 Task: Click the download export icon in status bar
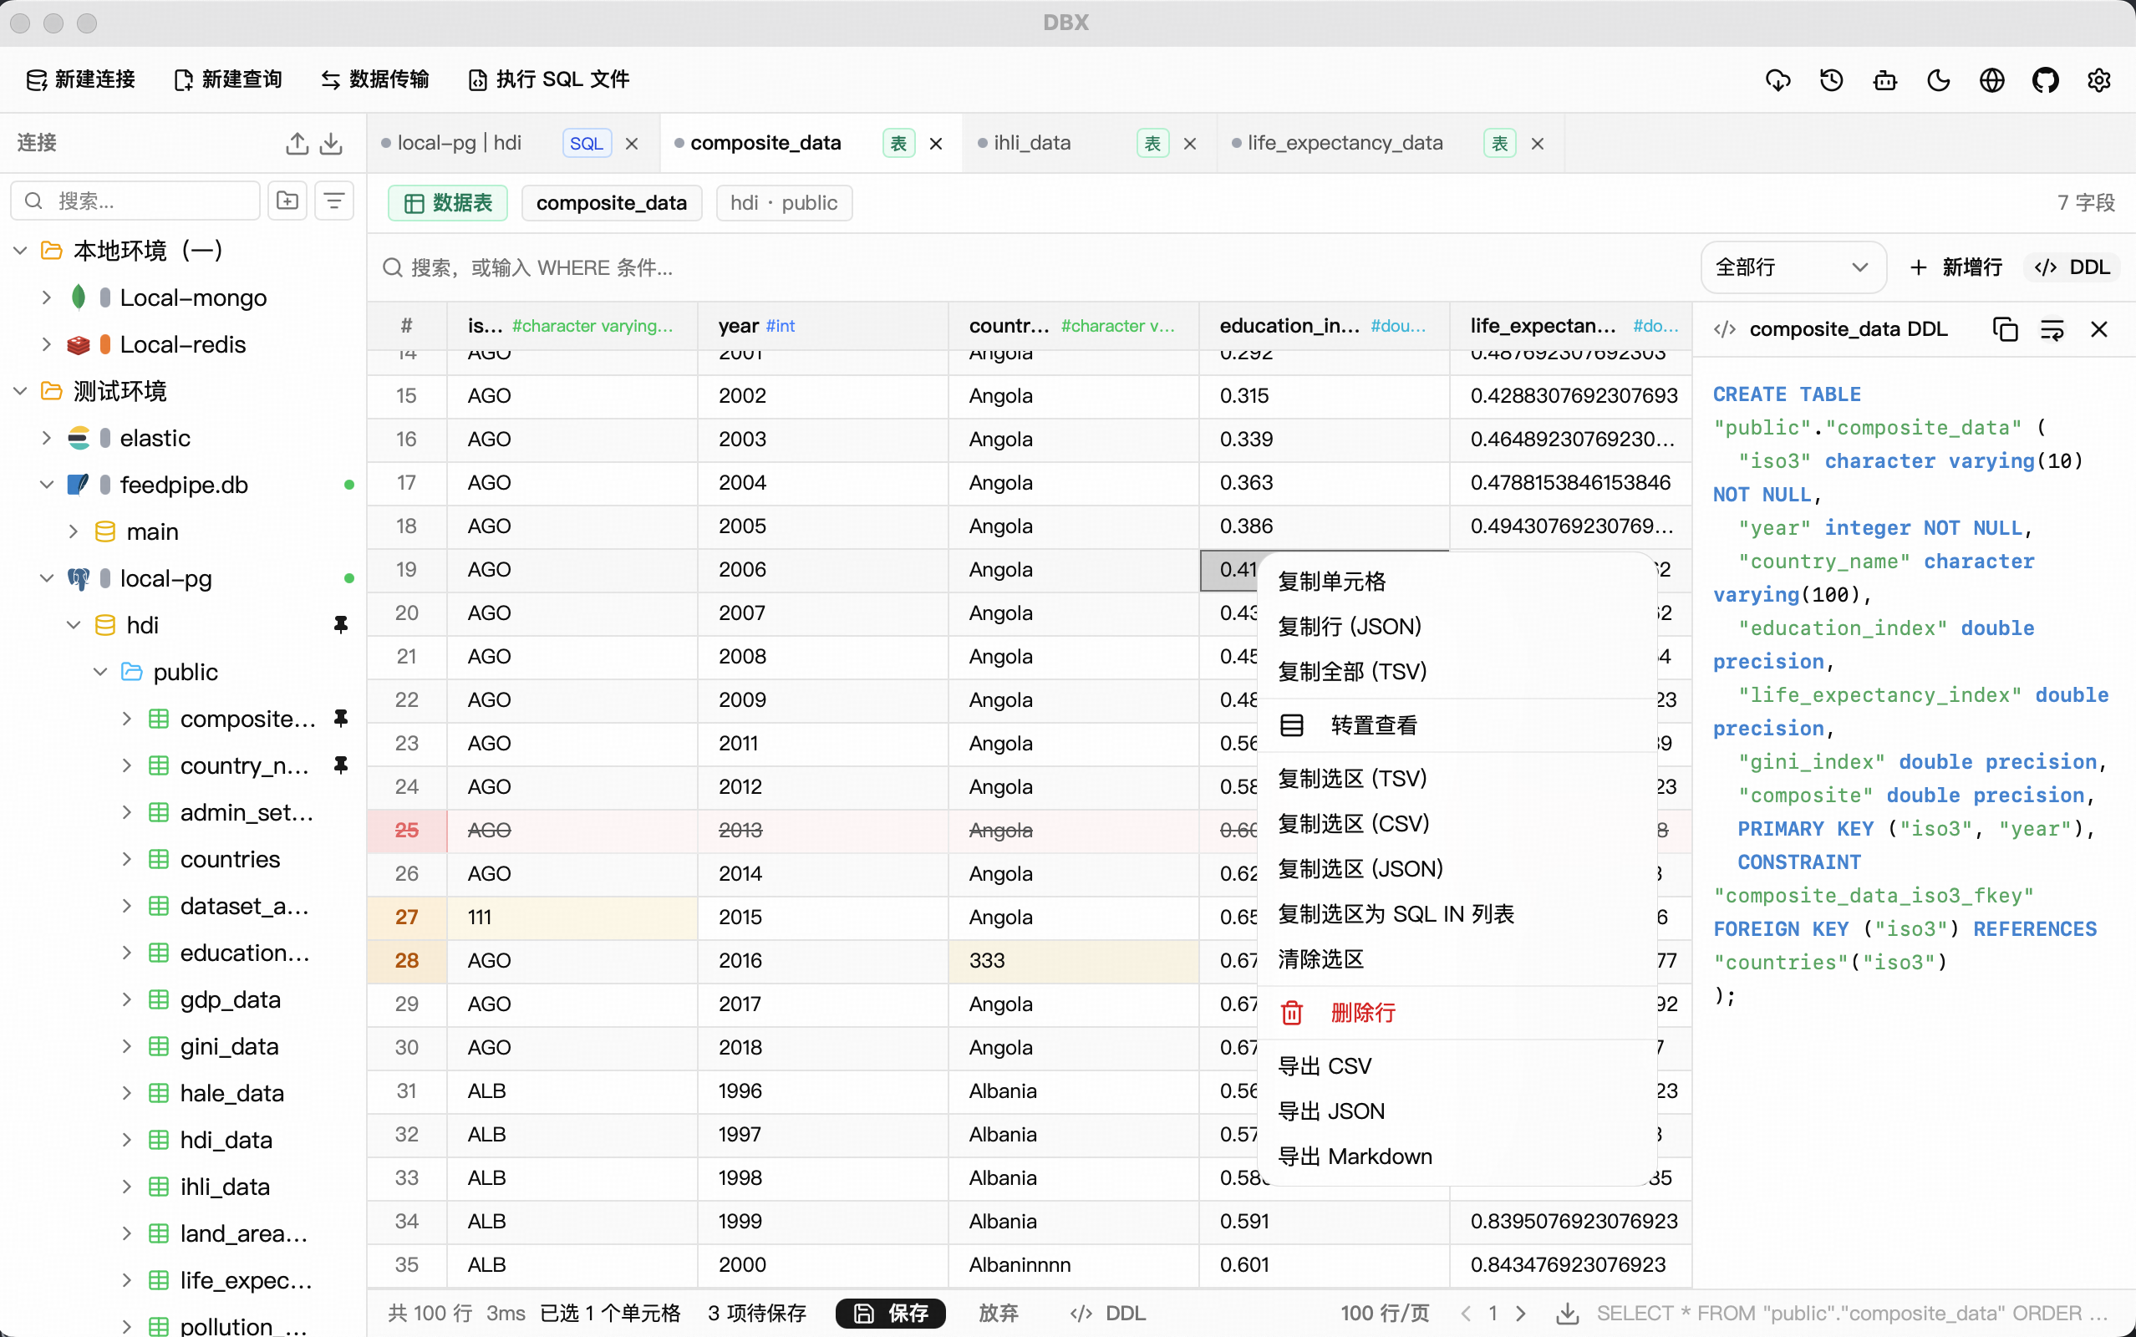click(x=1567, y=1313)
